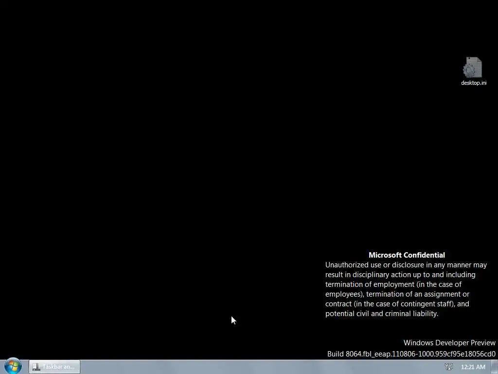Screen dimensions: 498x374
Task: Click the desktop.ini file name label
Action: (474, 83)
